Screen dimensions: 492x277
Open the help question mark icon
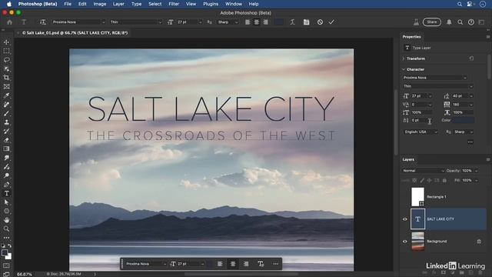click(x=471, y=22)
